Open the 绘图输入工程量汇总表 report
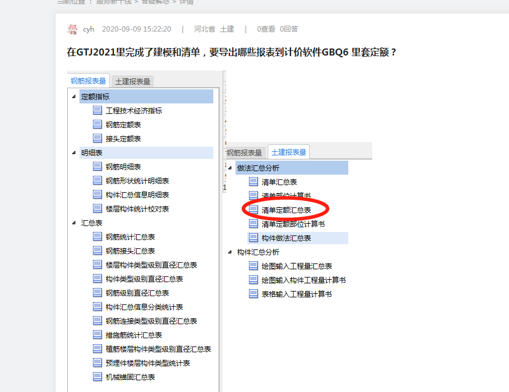Screen dimensions: 509x392 pos(297,266)
